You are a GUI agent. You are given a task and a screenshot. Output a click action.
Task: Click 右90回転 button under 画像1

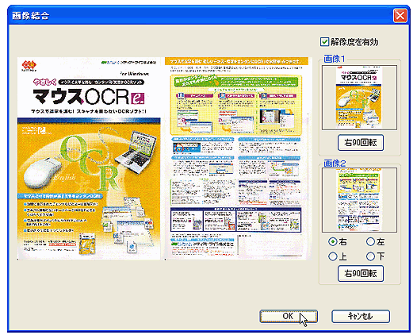(x=361, y=143)
